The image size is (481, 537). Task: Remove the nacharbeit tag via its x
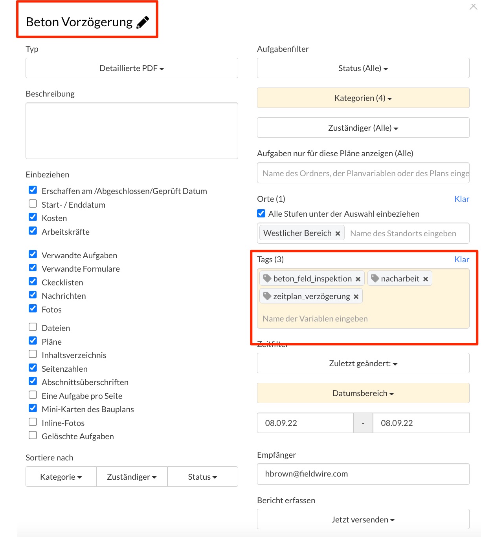coord(426,279)
